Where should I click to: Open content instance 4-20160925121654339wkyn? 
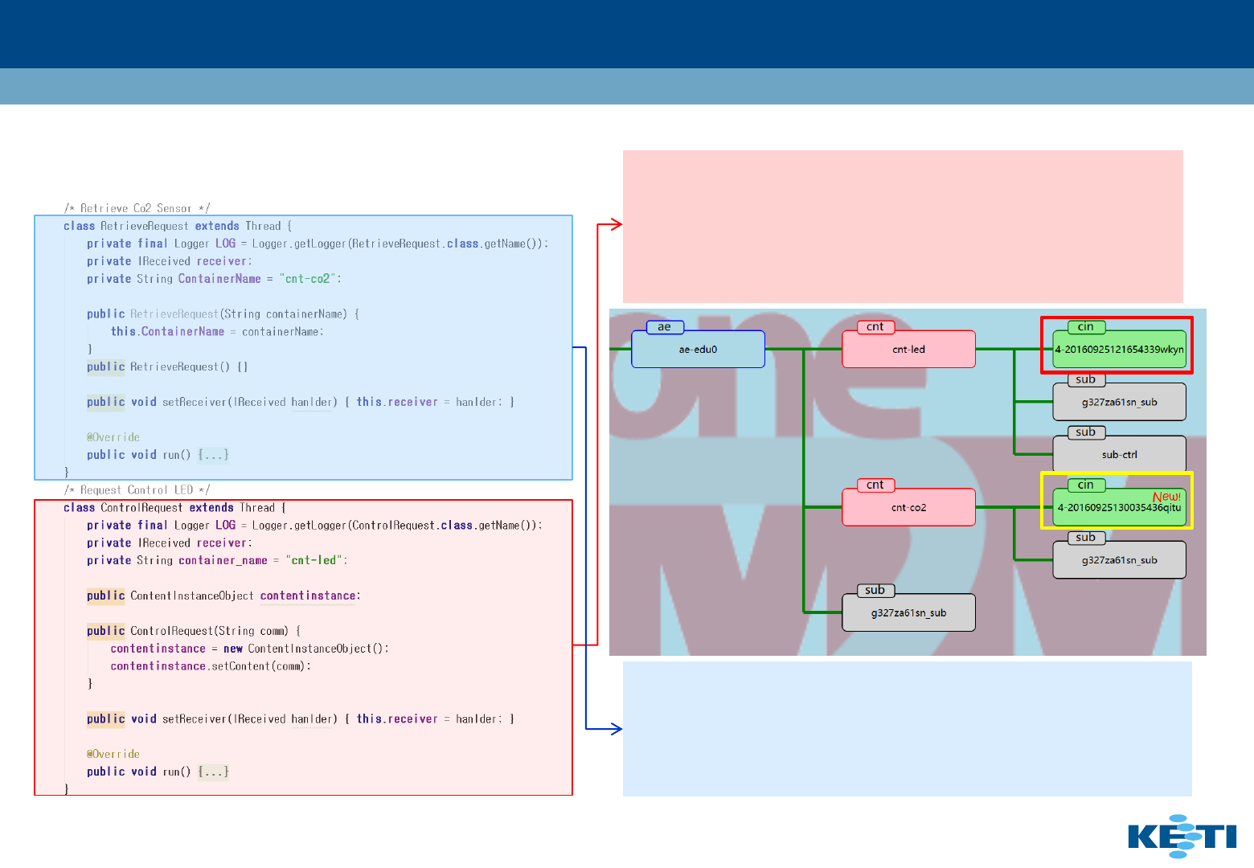(x=1119, y=349)
